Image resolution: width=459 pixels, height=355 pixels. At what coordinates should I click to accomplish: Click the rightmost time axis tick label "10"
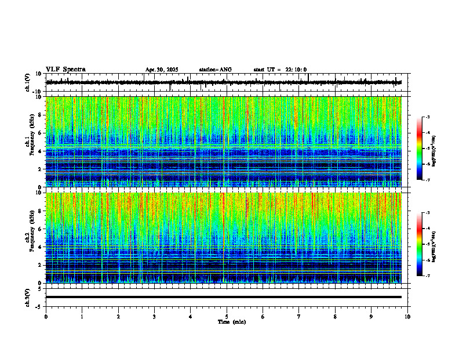point(407,317)
